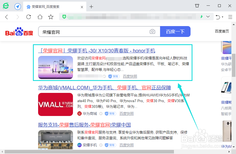Expand the arrow next to 荣耀手机
The width and height of the screenshot is (236, 154).
tap(101, 145)
